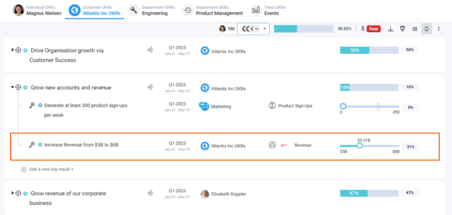Click alignment icon for Drive Organisation growth

[x=150, y=50]
